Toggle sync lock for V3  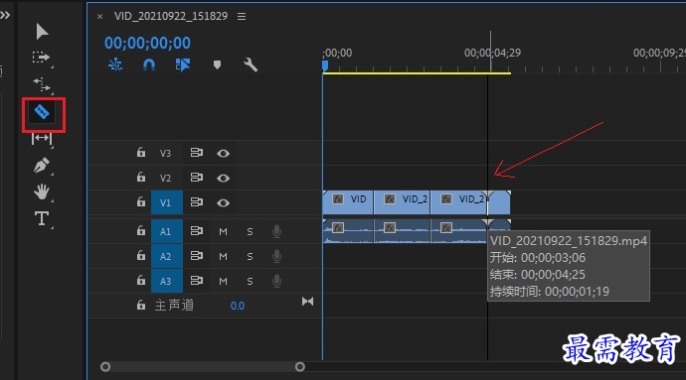click(197, 153)
